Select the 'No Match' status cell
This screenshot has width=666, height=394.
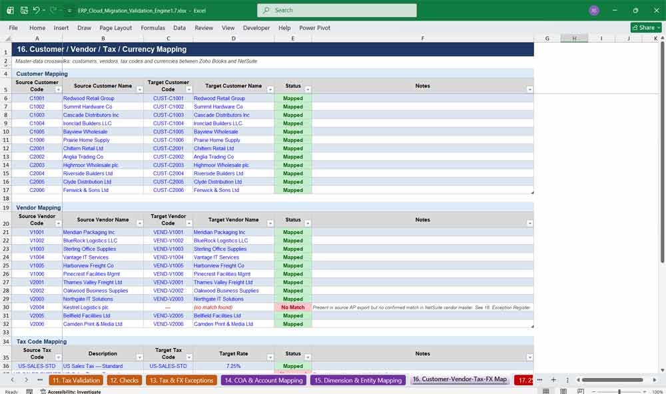click(292, 307)
